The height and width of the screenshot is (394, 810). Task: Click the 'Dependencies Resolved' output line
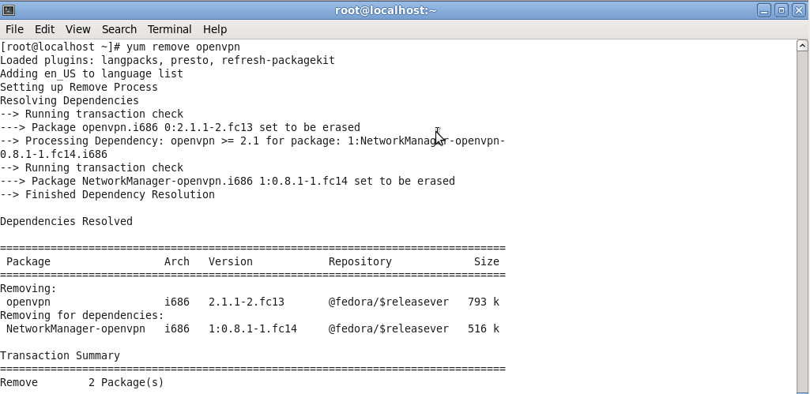point(66,222)
